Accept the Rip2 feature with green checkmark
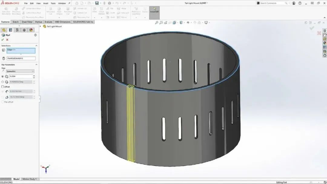This screenshot has height=184, width=327. pyautogui.click(x=2, y=40)
